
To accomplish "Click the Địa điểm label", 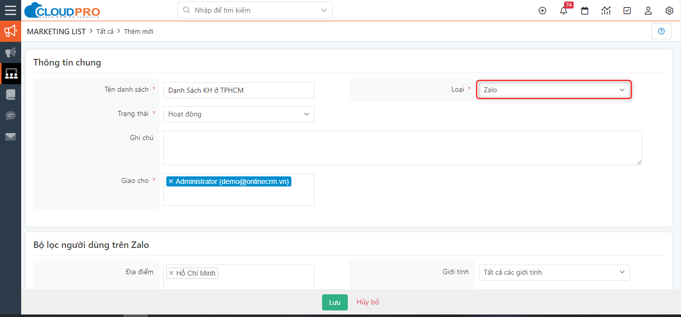I will coord(140,272).
